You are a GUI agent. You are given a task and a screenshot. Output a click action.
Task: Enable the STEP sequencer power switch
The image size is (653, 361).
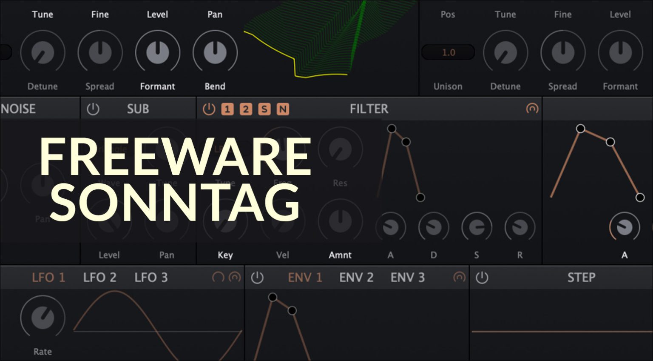(483, 277)
